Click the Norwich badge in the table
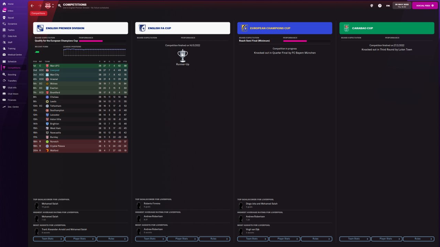Viewport: 440px width, 247px height. coord(47,141)
